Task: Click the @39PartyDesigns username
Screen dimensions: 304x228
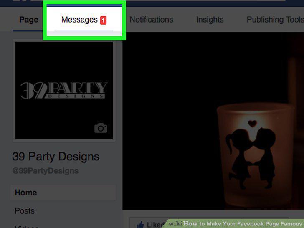Action: click(x=46, y=171)
